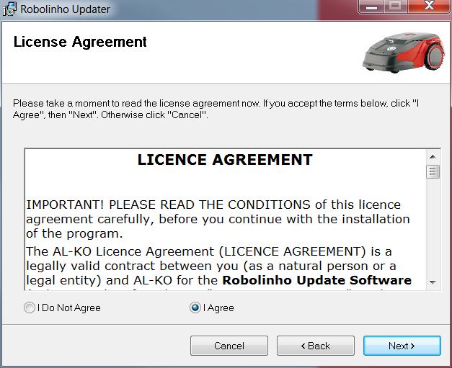Go back with the Back button
Viewport: 452px width, 368px height.
pos(314,346)
